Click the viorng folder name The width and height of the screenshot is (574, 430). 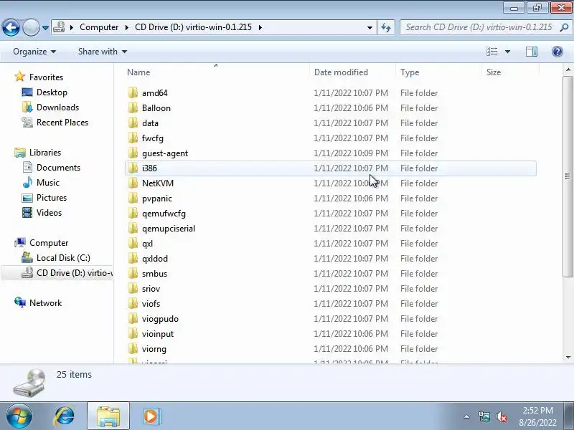[x=154, y=349]
